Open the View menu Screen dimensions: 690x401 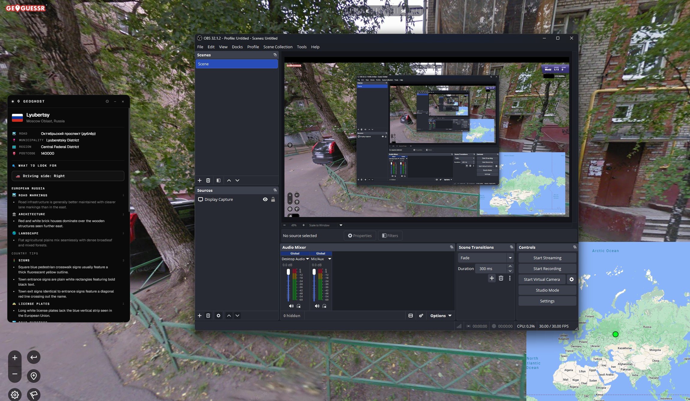pos(223,47)
